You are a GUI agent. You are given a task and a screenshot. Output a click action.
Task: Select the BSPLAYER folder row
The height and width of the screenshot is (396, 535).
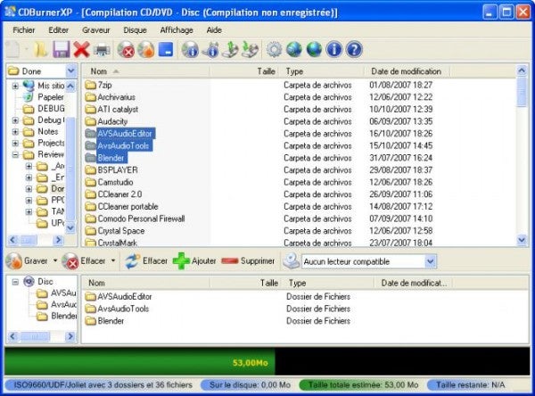(111, 170)
